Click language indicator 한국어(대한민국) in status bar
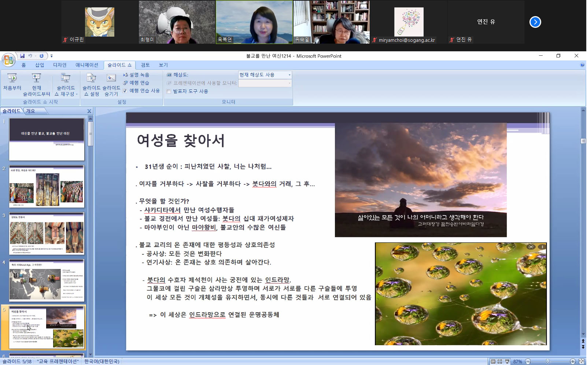The image size is (587, 365). tap(102, 361)
